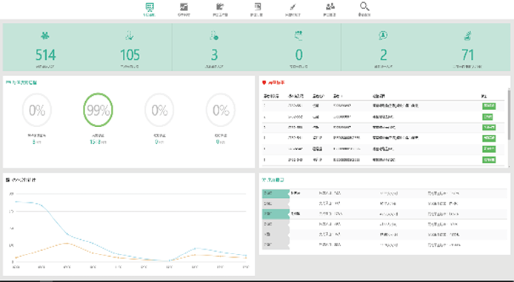This screenshot has width=514, height=282.
Task: Click the first column header of alerts table
Action: 271,97
